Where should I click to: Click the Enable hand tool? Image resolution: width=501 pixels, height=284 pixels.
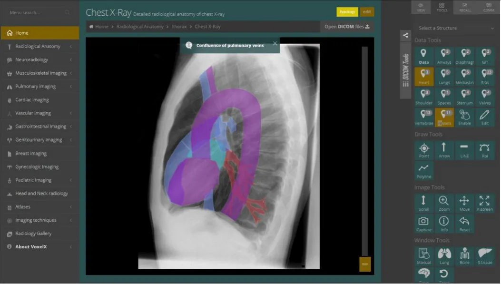[x=464, y=117]
